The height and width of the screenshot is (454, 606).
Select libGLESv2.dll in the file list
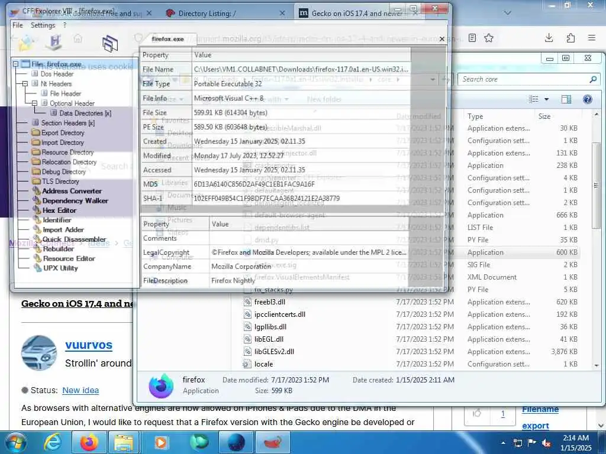click(274, 351)
